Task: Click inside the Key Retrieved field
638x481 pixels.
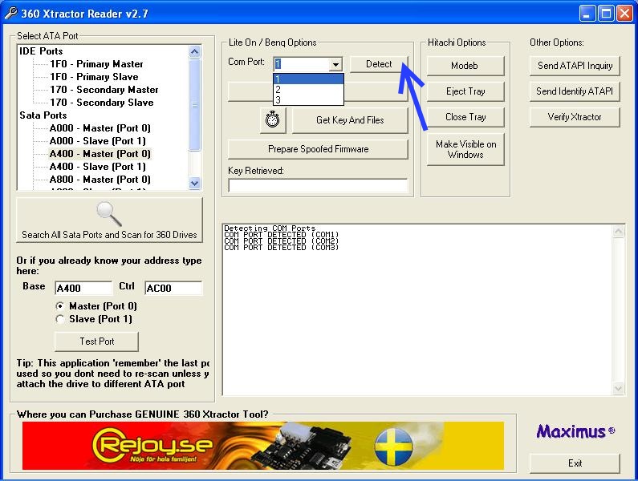Action: point(318,185)
